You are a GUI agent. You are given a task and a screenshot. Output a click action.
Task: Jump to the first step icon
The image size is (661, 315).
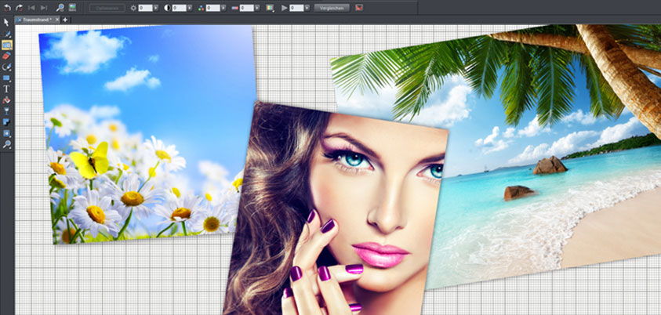pyautogui.click(x=31, y=8)
